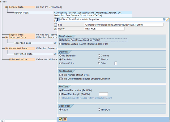
Task: Edit the File path input field
Action: pos(124,25)
